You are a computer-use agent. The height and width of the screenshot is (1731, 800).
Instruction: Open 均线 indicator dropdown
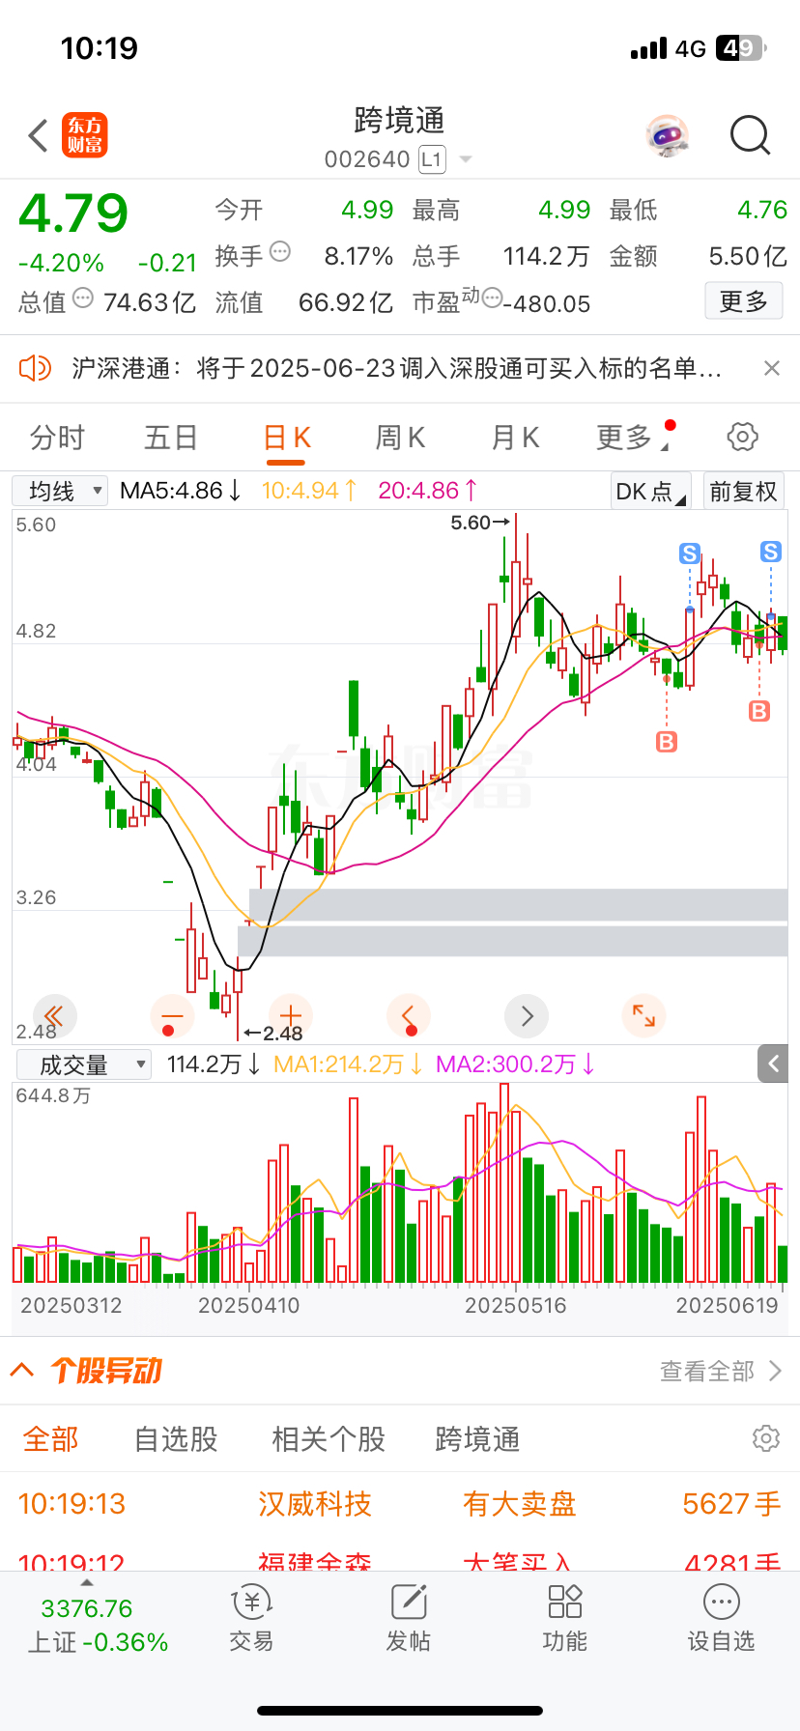coord(60,491)
